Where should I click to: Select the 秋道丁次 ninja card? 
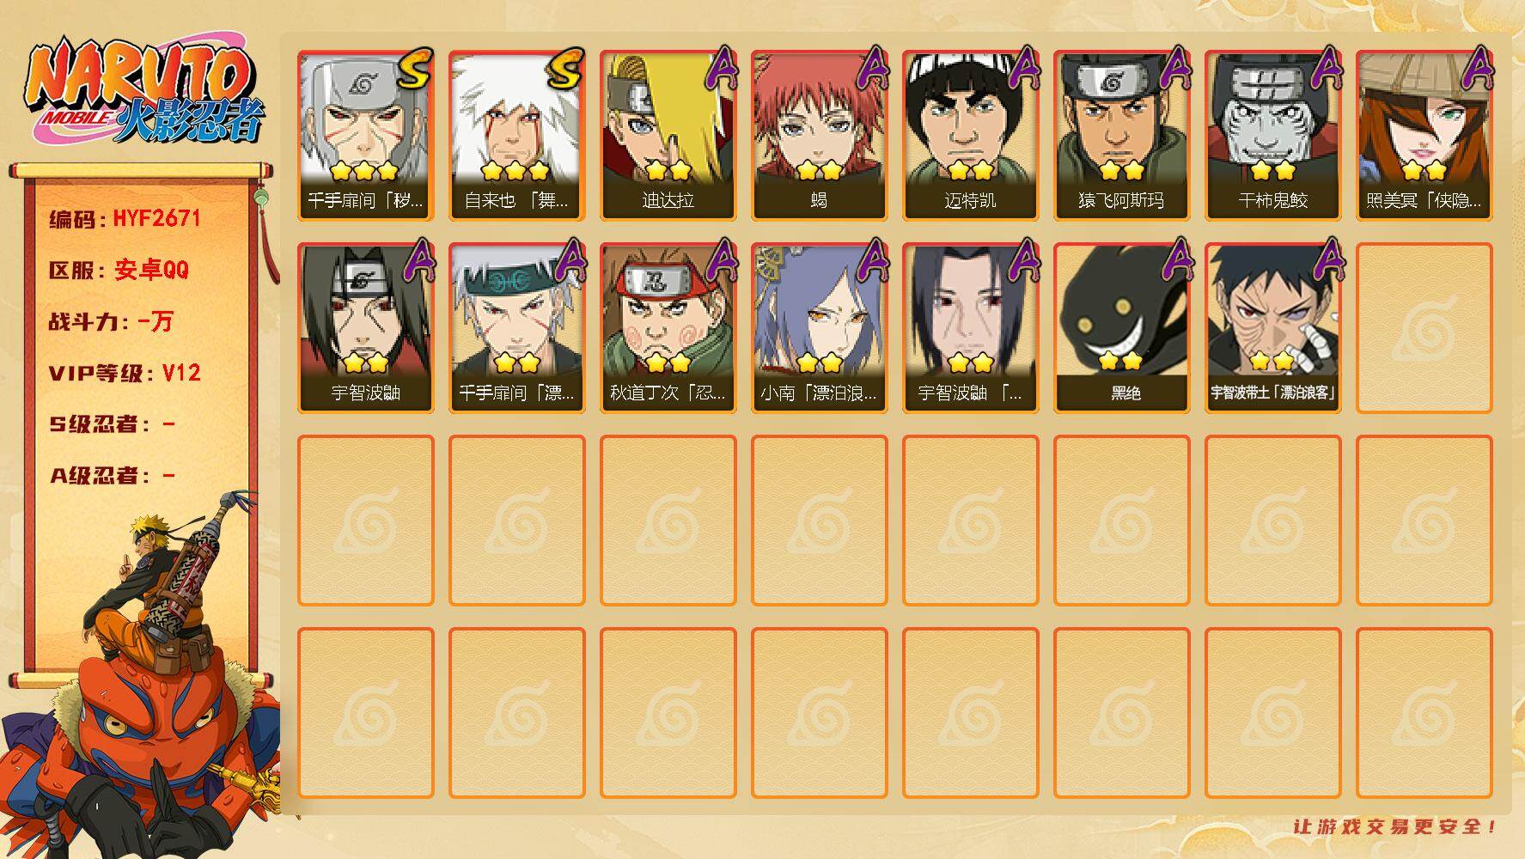[x=668, y=328]
